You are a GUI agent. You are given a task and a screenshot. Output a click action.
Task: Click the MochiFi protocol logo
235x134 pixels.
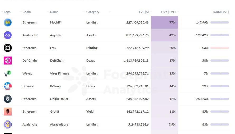click(x=8, y=22)
